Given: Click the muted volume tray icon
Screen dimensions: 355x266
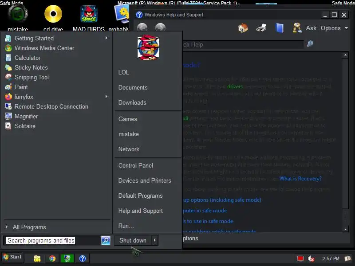Looking at the screenshot, I should click(311, 258).
